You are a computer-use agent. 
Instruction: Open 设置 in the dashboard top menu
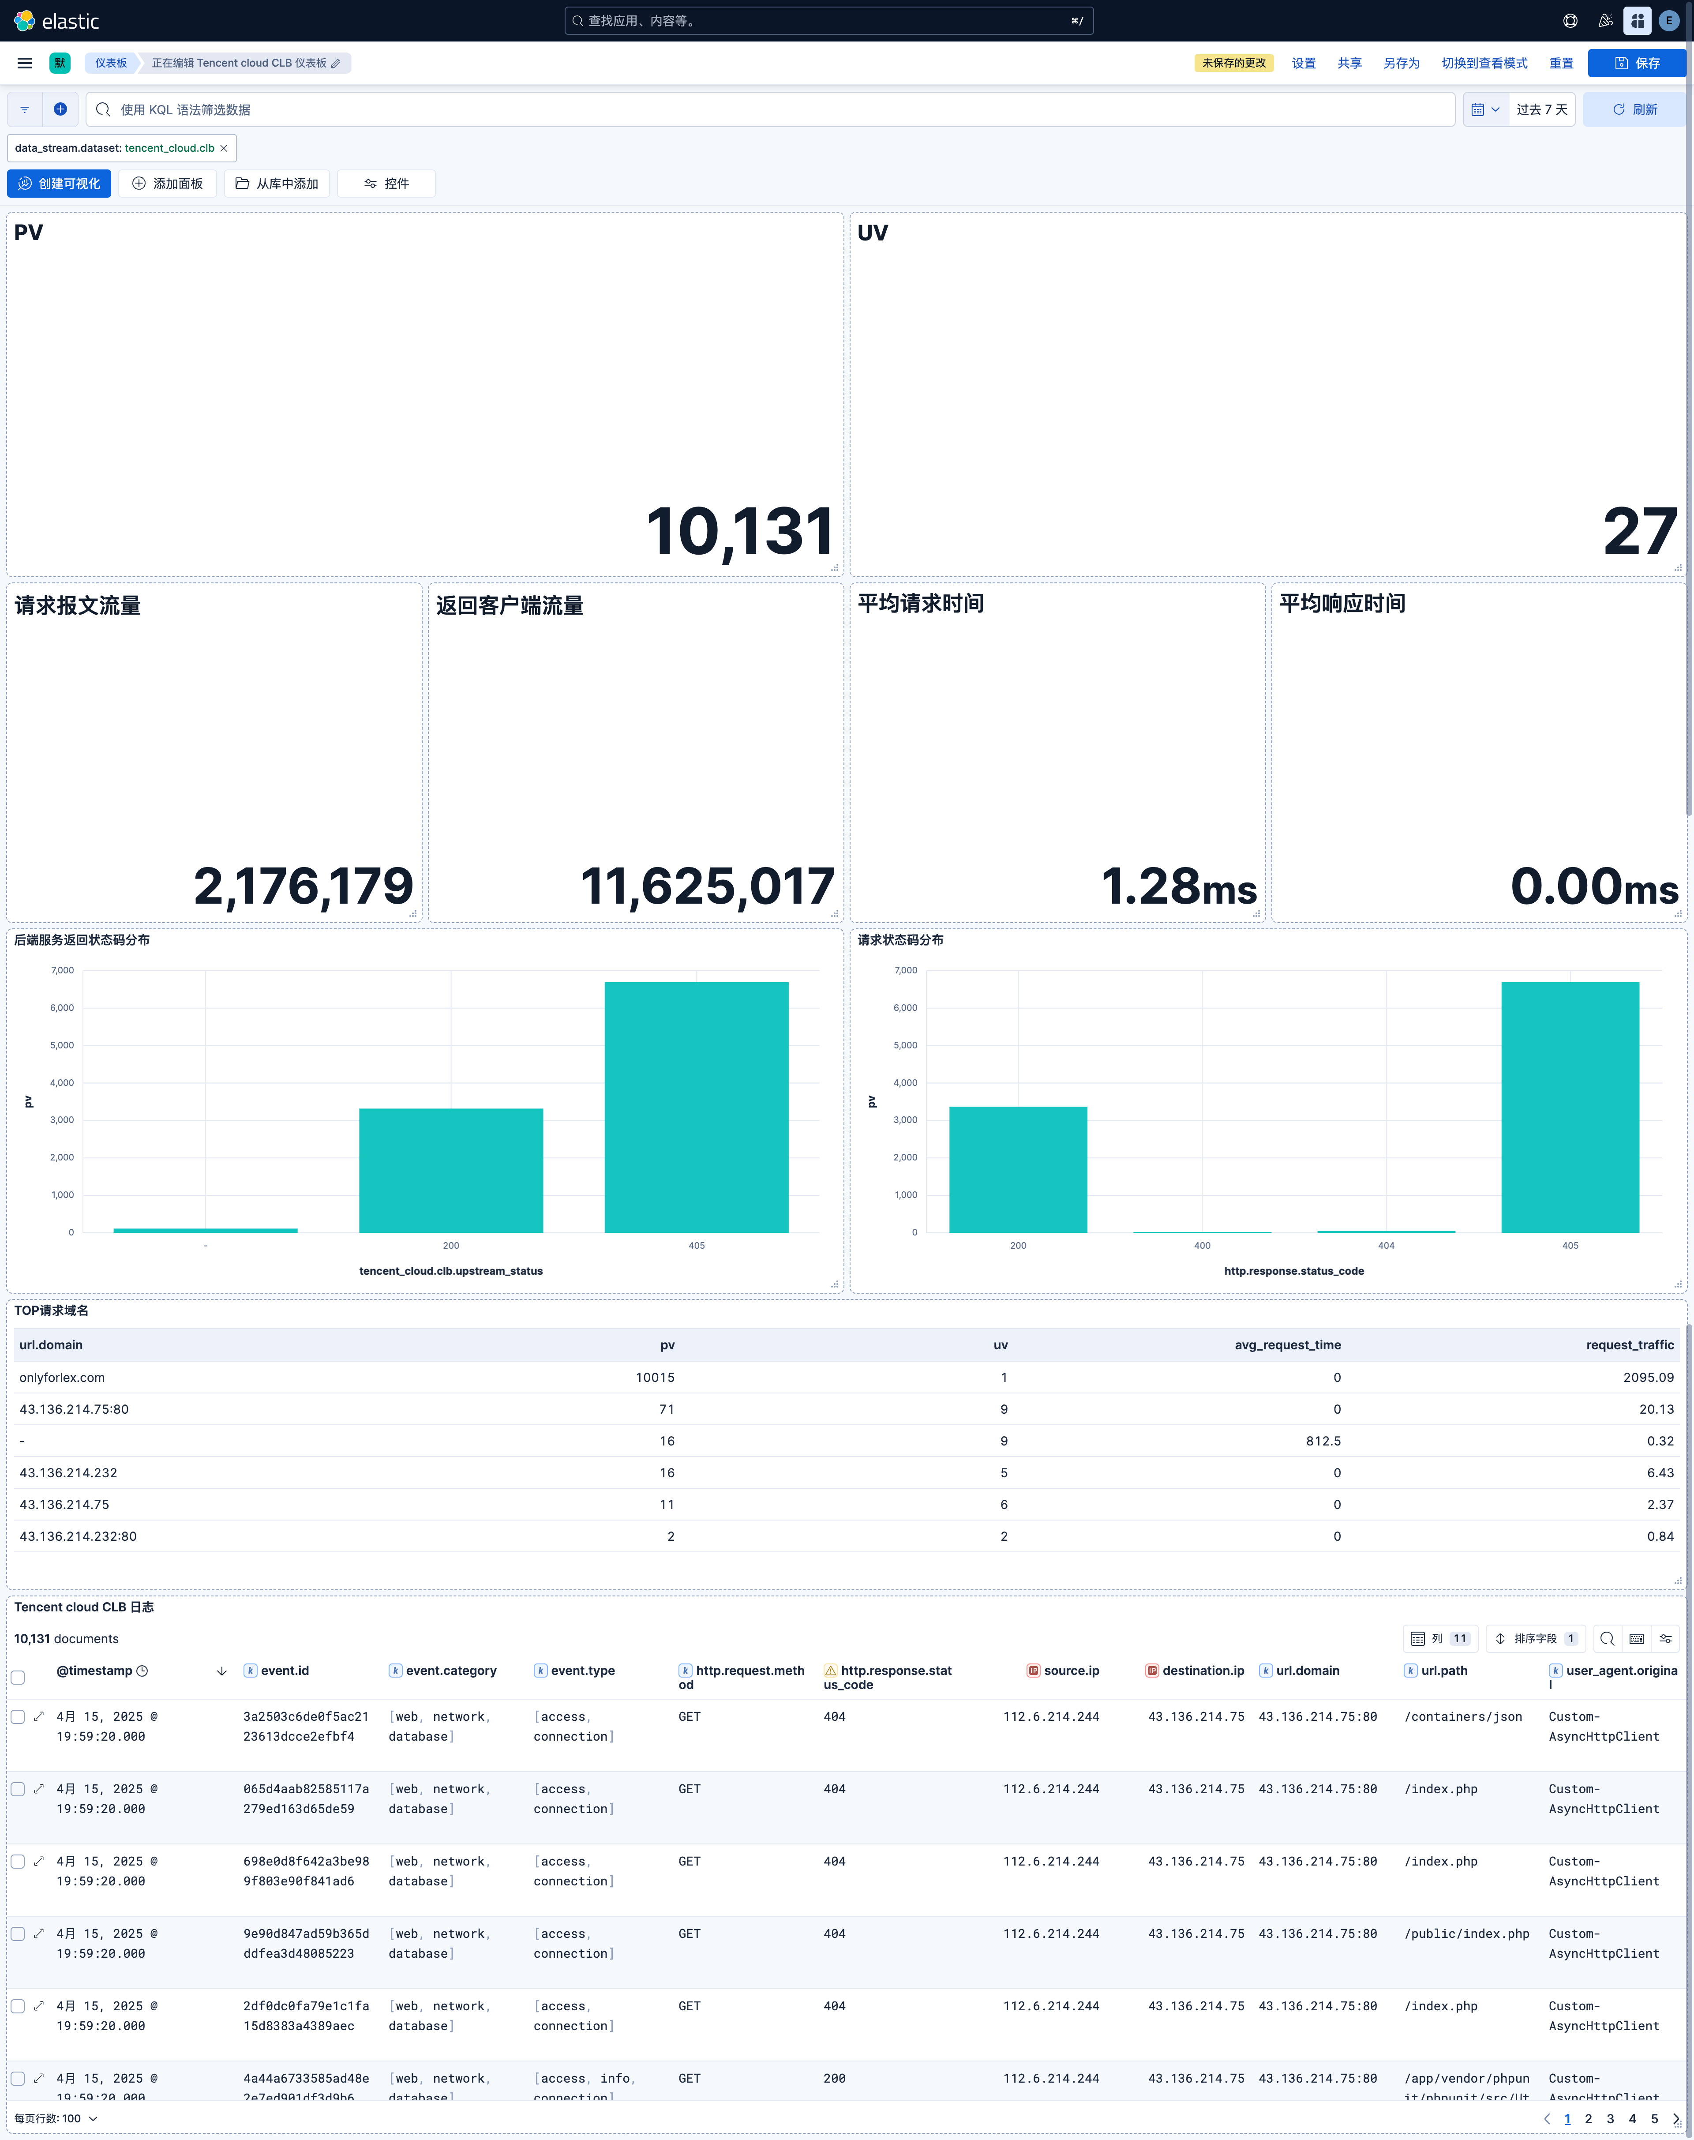tap(1303, 64)
